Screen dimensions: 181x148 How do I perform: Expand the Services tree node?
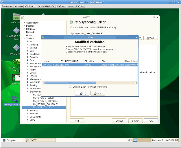tap(27, 113)
